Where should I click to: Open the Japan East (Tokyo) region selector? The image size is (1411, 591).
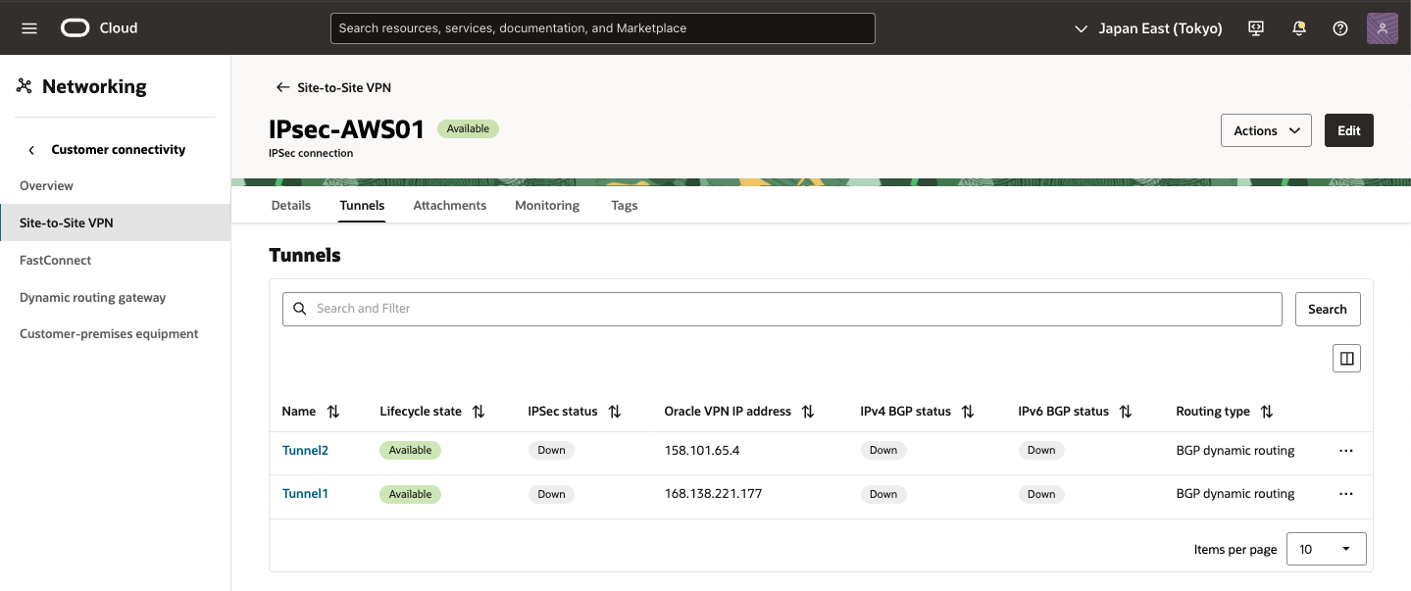pyautogui.click(x=1148, y=28)
